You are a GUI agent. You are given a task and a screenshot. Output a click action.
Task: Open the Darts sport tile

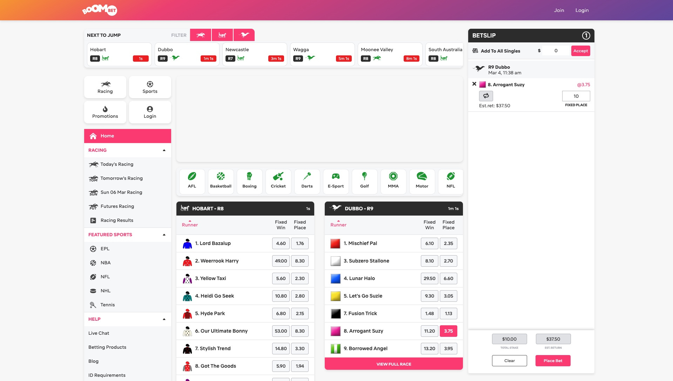(307, 181)
